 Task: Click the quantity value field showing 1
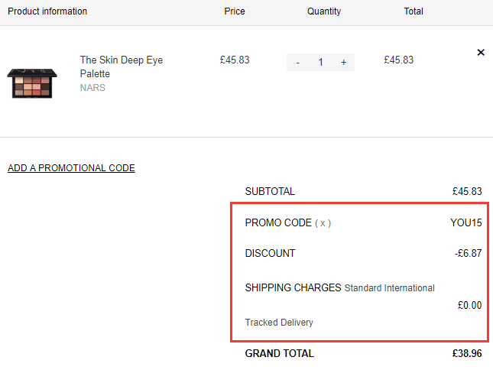point(321,62)
